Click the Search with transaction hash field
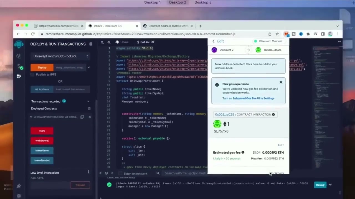The width and height of the screenshot is (355, 199). [x=185, y=173]
